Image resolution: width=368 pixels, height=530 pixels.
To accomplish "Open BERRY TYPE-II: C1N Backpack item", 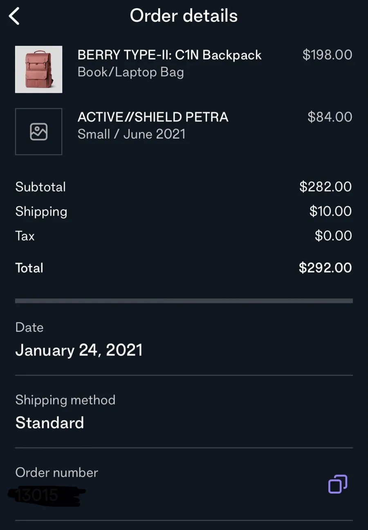I will pyautogui.click(x=170, y=55).
